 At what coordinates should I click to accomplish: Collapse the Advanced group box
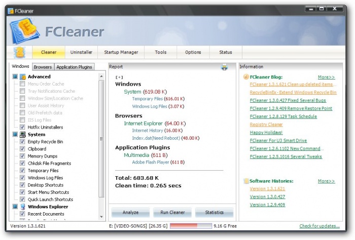click(15, 76)
